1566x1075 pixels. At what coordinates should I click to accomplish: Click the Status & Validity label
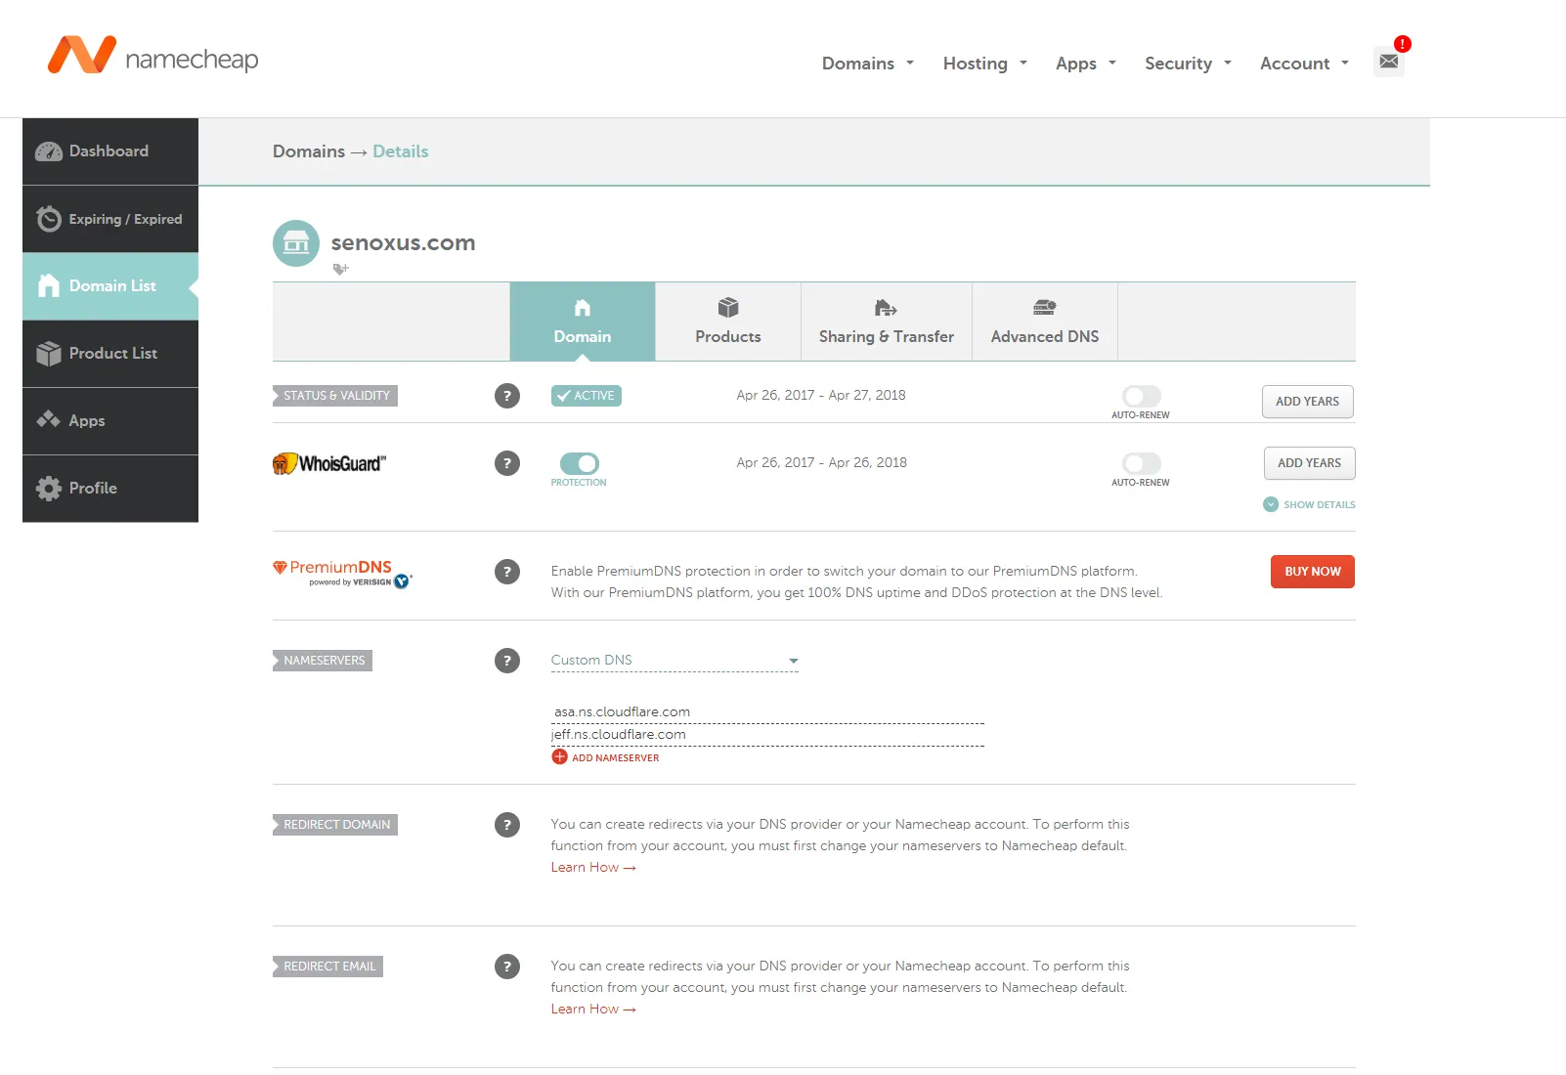point(335,396)
